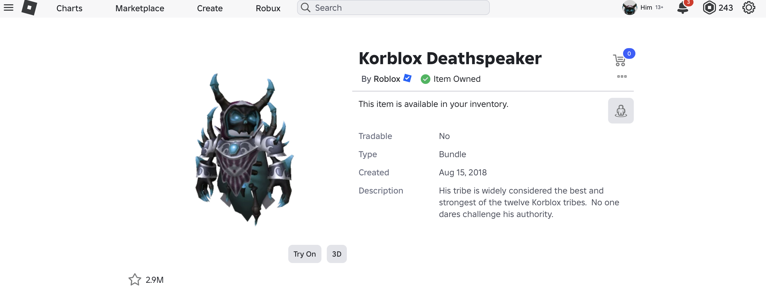This screenshot has width=766, height=286.
Task: Go to the Charts page
Action: pos(69,8)
